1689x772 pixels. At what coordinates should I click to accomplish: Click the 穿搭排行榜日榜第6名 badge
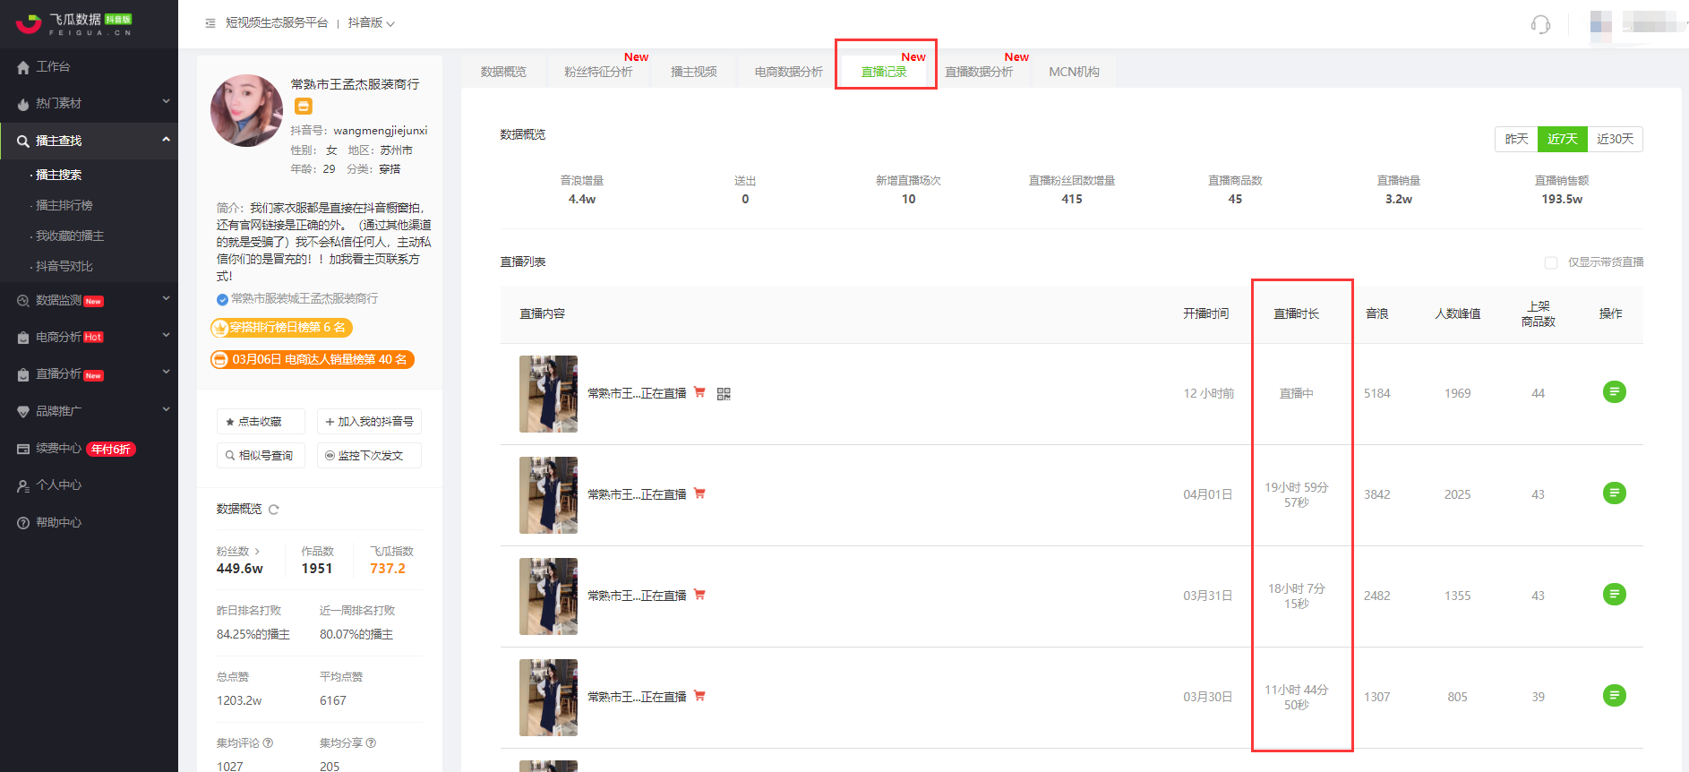coord(281,328)
